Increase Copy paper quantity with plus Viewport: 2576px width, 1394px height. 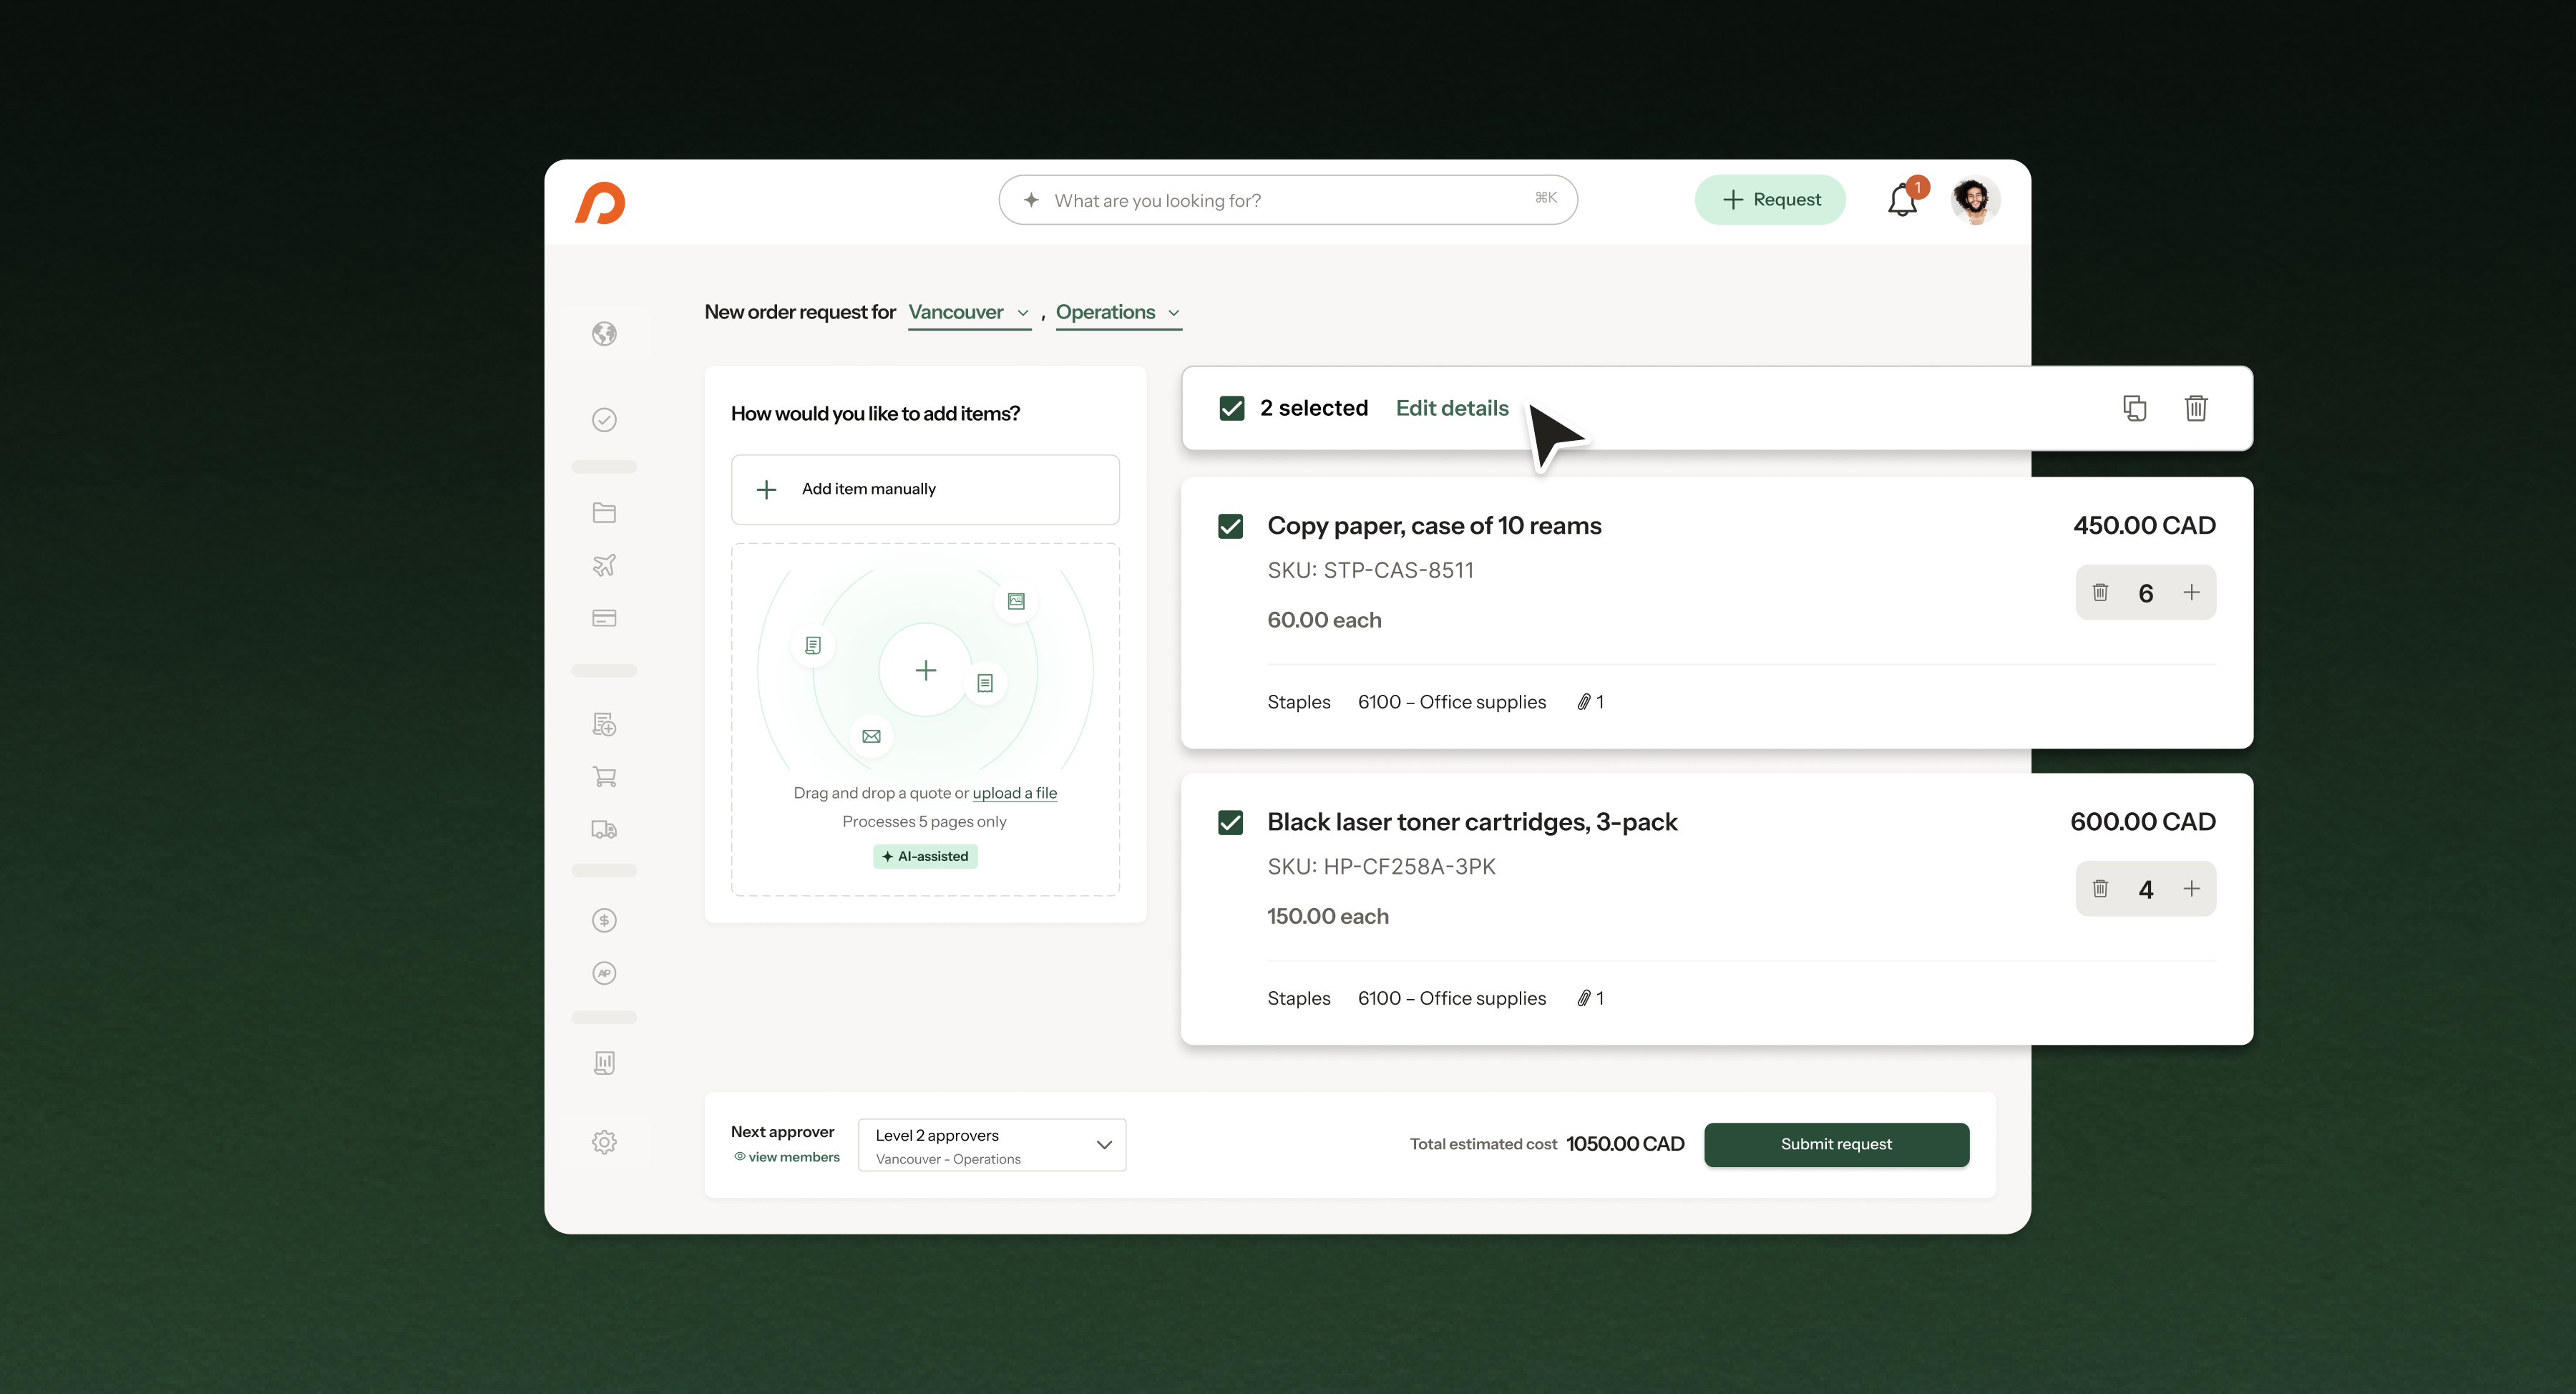tap(2191, 592)
